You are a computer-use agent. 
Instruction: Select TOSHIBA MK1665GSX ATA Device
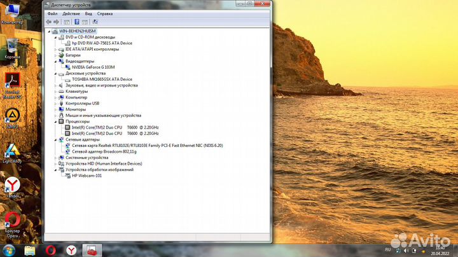pos(102,79)
